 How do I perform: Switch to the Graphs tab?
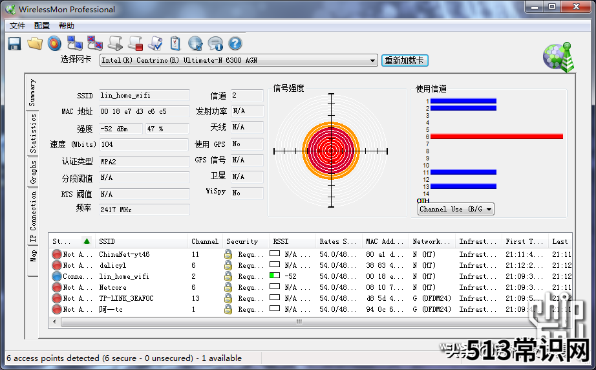coord(33,172)
